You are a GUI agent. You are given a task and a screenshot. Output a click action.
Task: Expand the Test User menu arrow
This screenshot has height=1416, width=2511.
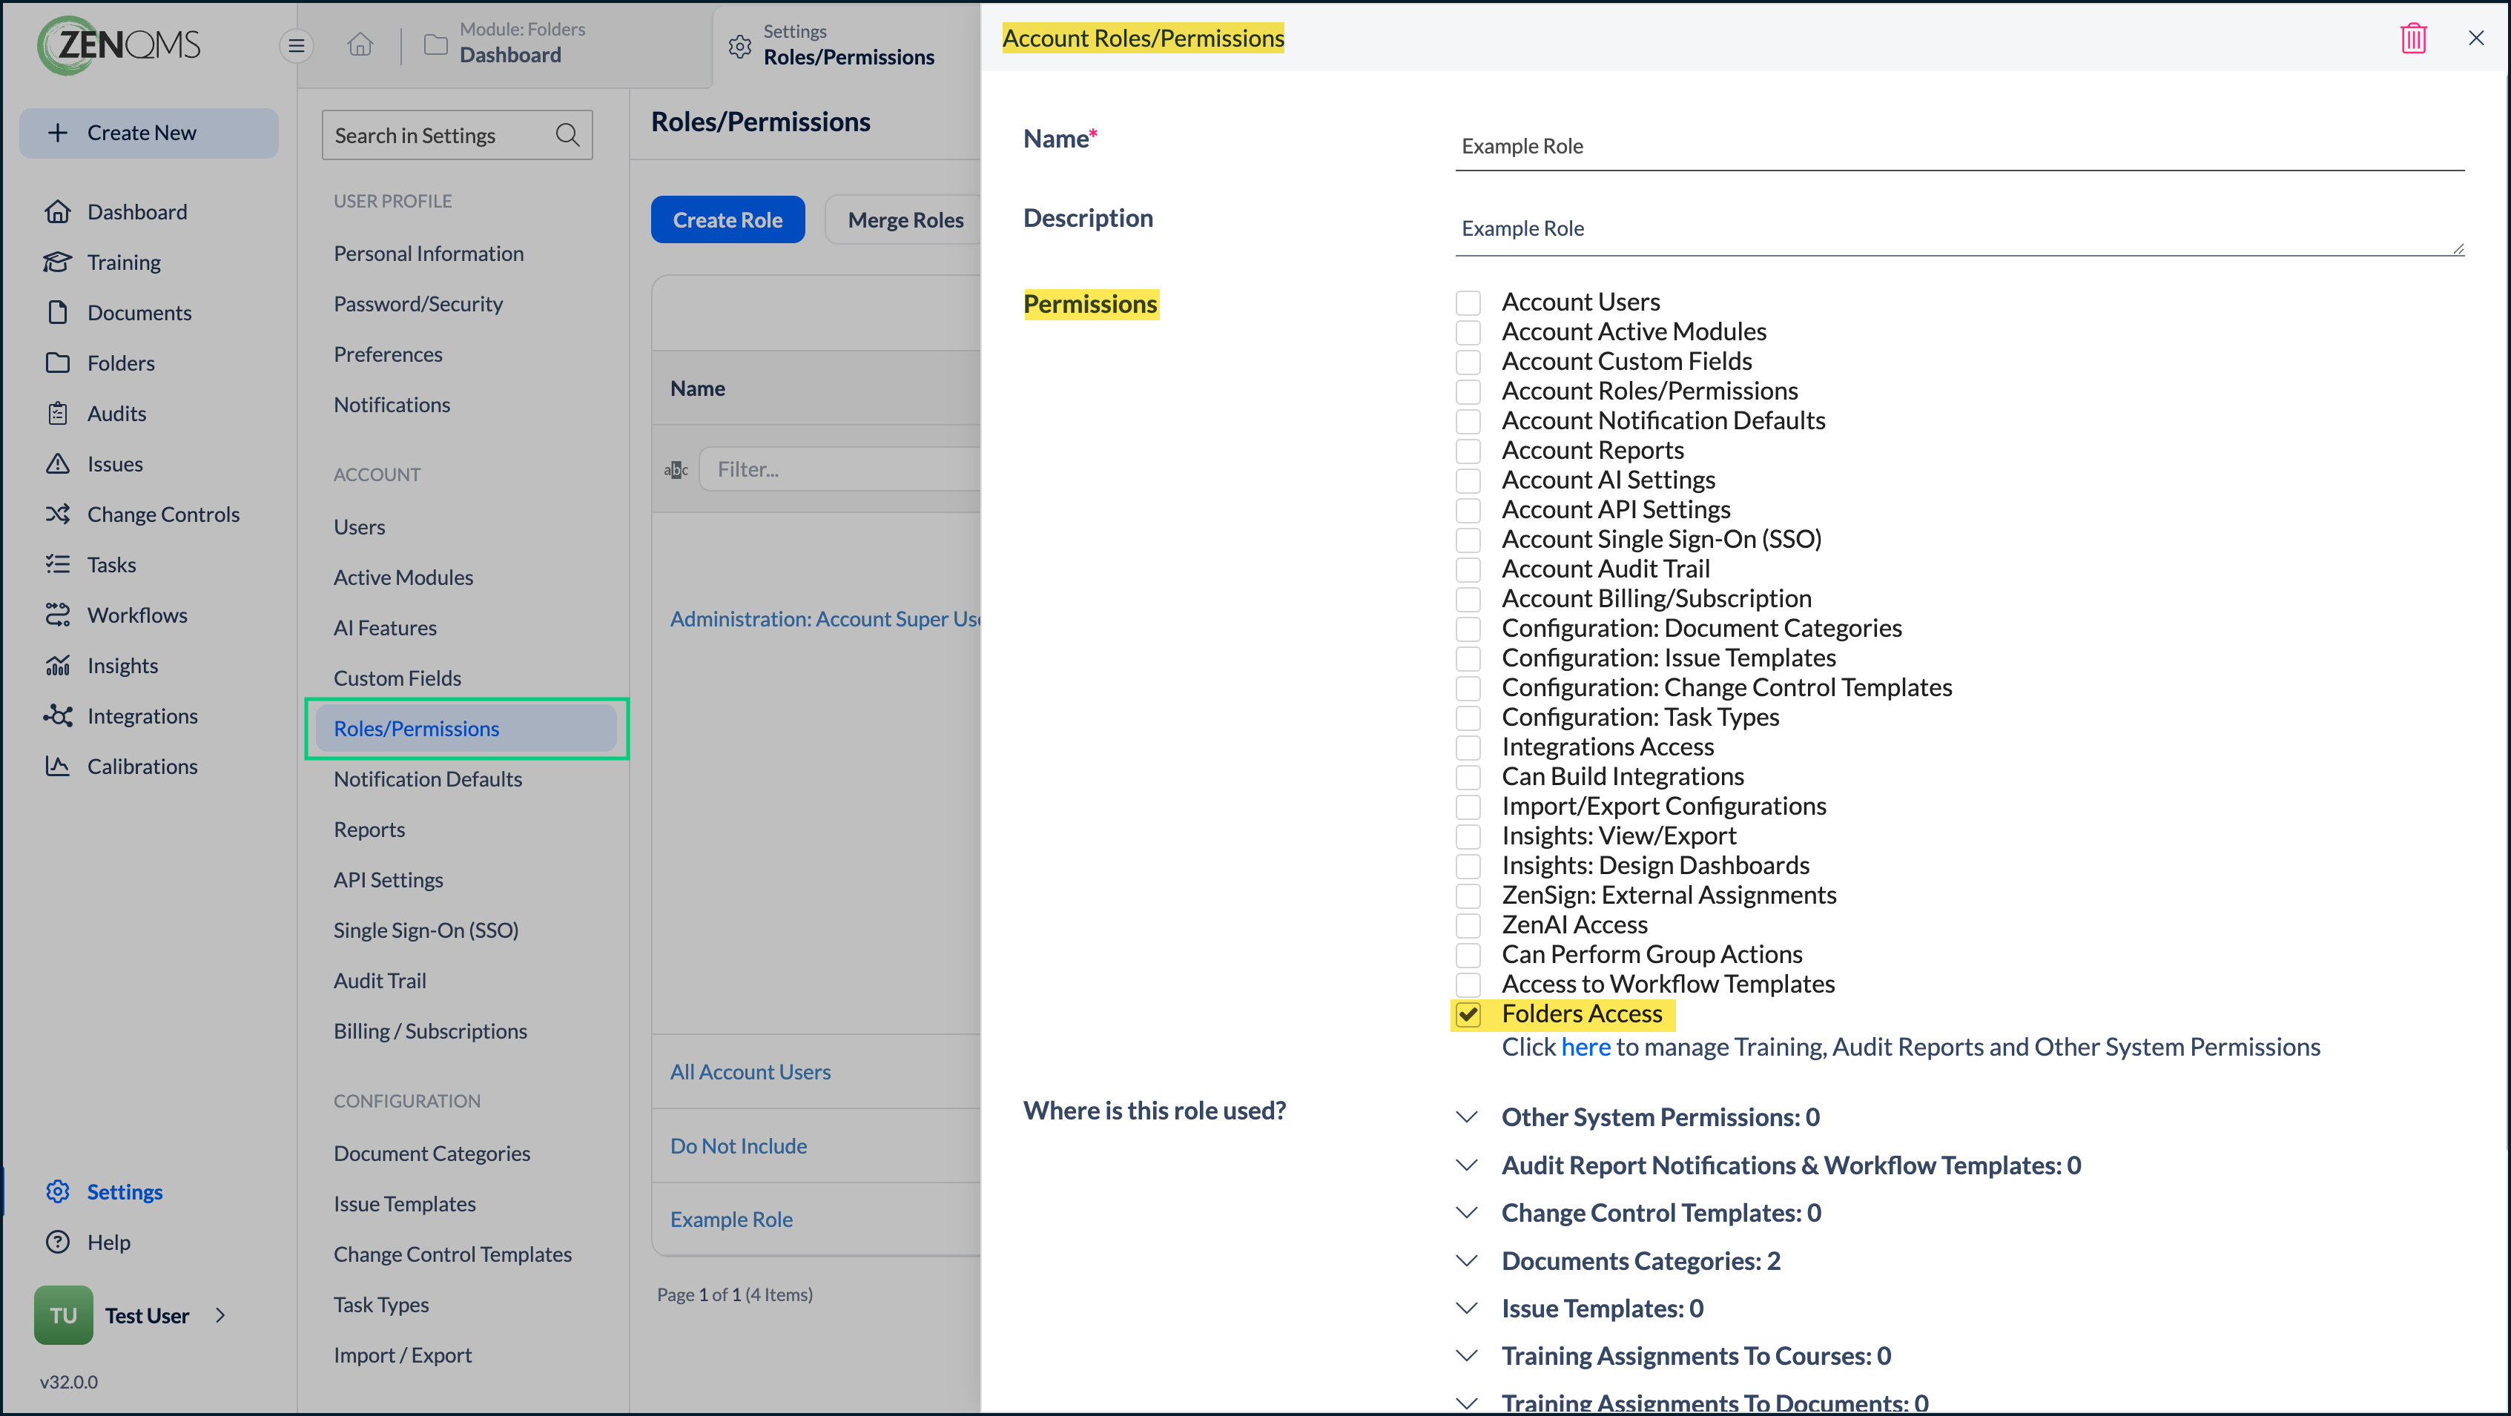[x=220, y=1314]
